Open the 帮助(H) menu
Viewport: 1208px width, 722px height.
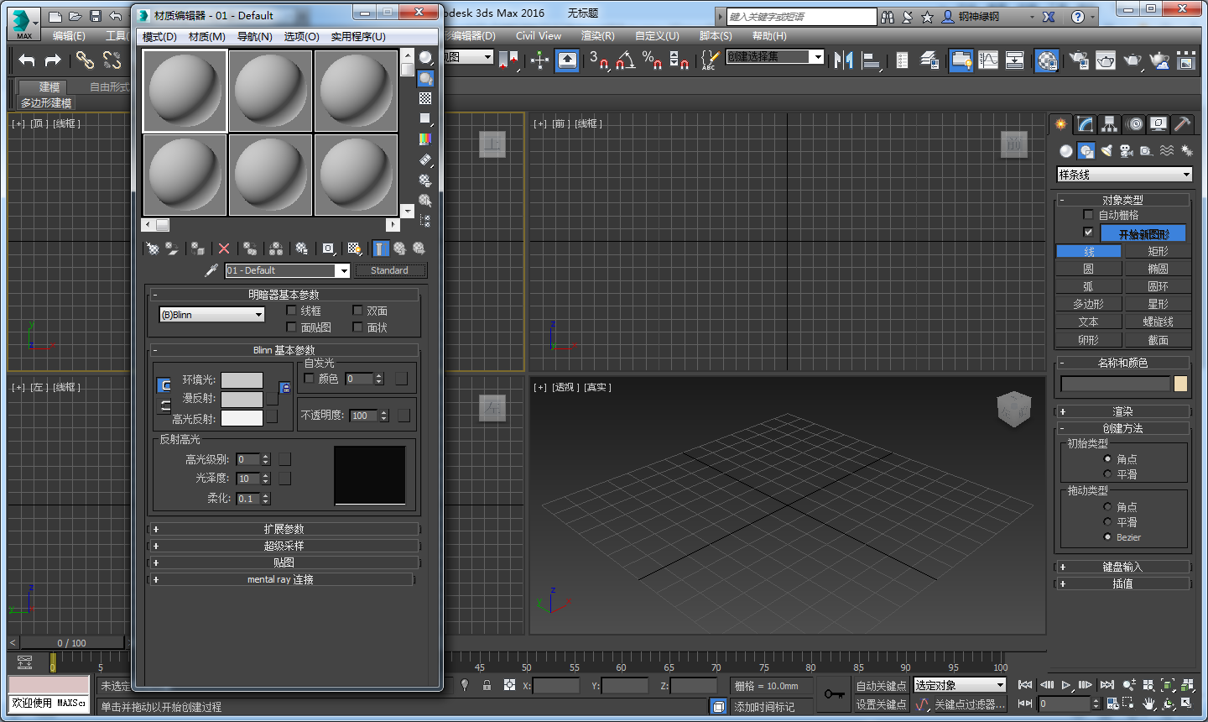pyautogui.click(x=769, y=36)
